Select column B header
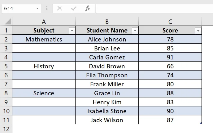Viewport: 213px width, 133px height. coord(107,21)
